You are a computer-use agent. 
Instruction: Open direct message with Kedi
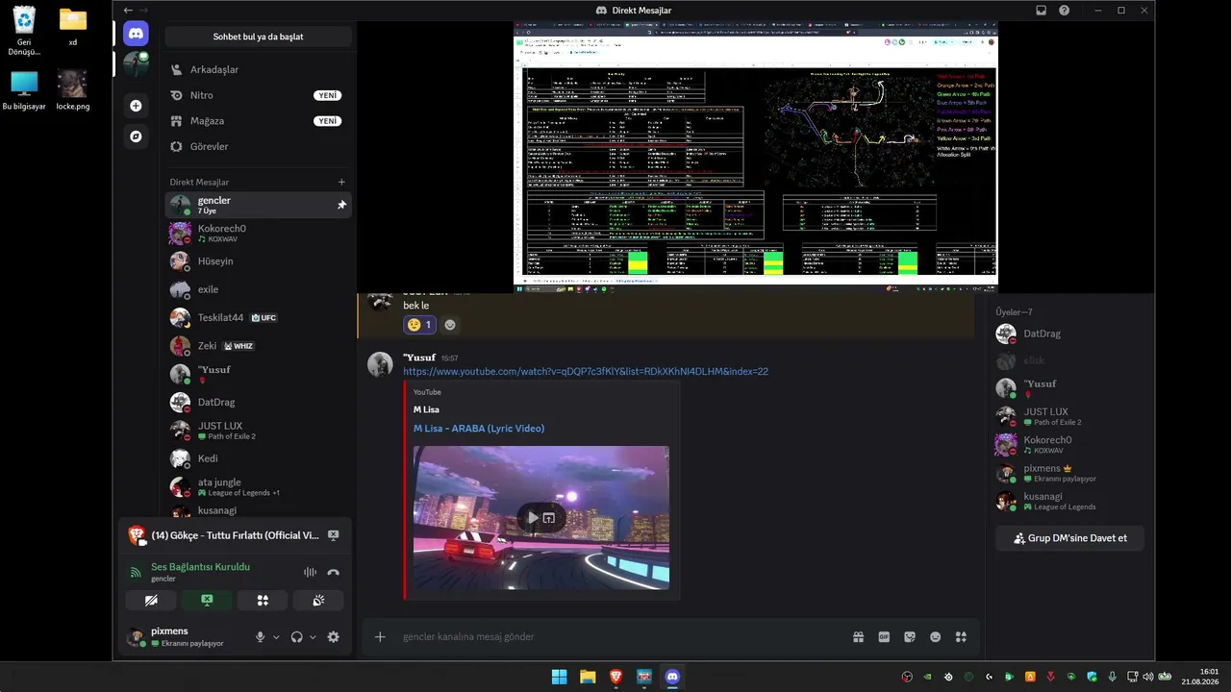point(258,458)
